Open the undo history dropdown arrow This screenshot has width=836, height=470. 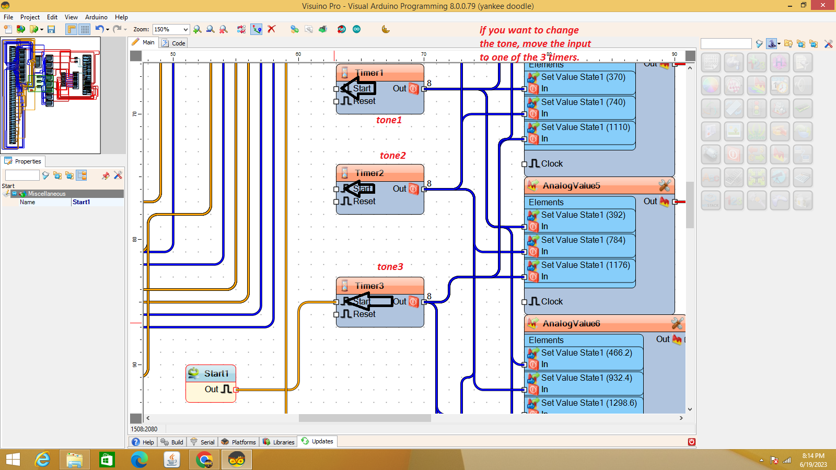click(108, 29)
